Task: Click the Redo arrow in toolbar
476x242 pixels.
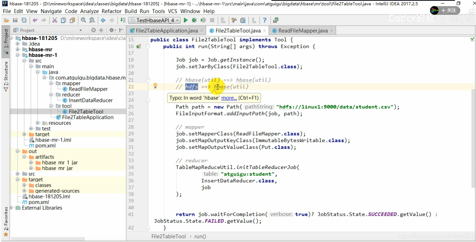Action: (44, 20)
